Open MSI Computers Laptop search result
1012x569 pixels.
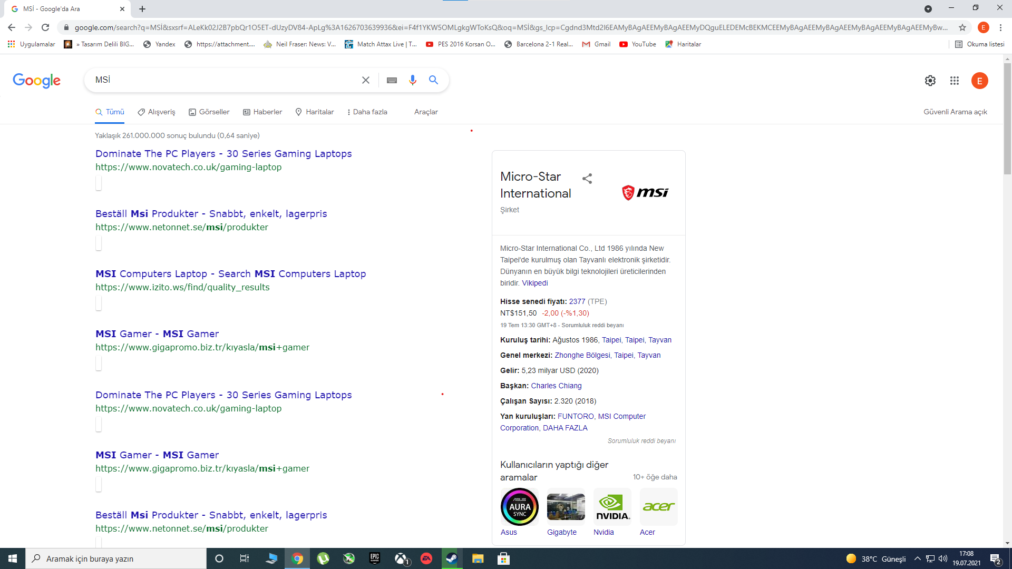click(230, 273)
